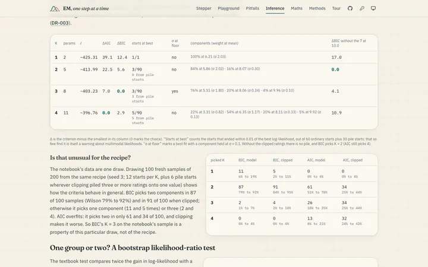Click 'components (weight at mean)' header
Screen dimensions: 428x267
pos(214,43)
